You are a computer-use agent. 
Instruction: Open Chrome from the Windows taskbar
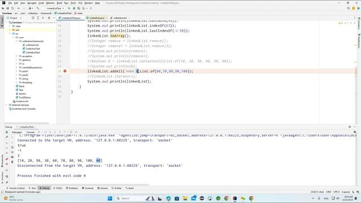[227, 198]
